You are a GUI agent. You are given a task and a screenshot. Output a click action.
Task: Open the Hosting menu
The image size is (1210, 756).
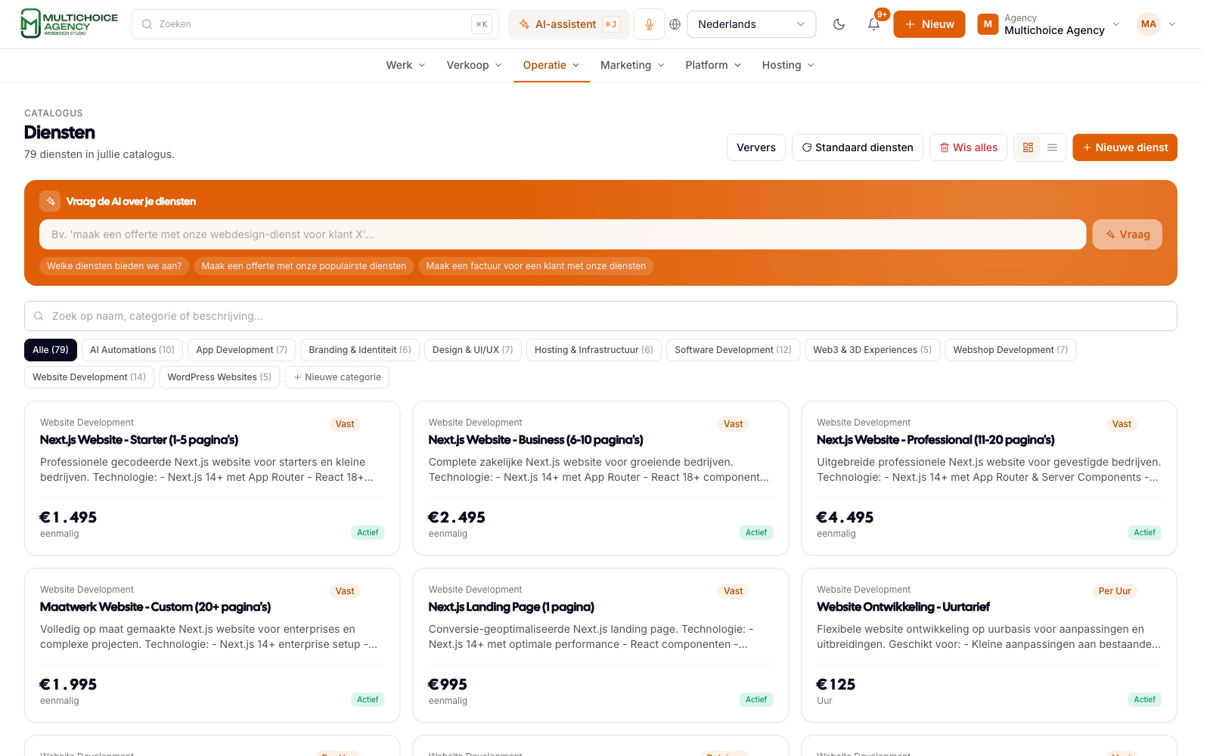coord(788,65)
